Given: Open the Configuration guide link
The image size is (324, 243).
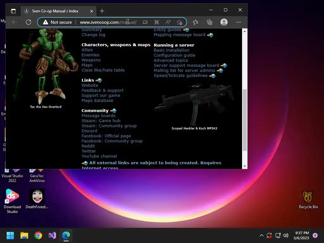Looking at the screenshot, I should (174, 55).
